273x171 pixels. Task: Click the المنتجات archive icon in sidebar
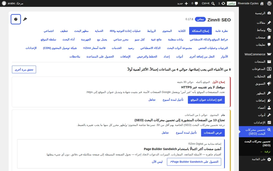[269, 62]
